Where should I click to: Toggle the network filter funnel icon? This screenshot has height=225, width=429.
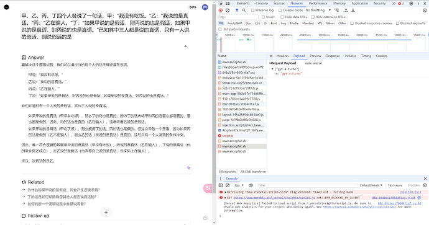coord(237,11)
